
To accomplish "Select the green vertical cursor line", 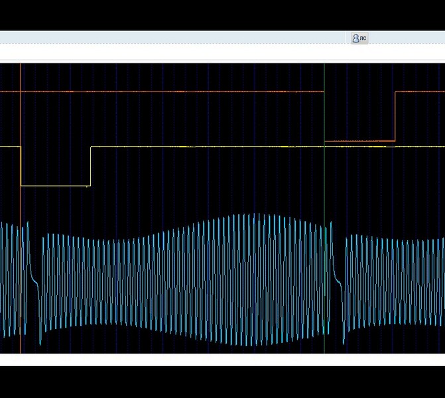I will point(324,208).
